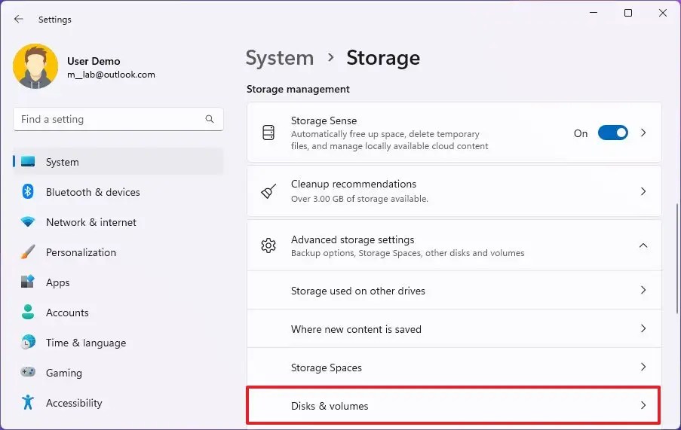Go to Bluetooth & devices label

tap(93, 192)
